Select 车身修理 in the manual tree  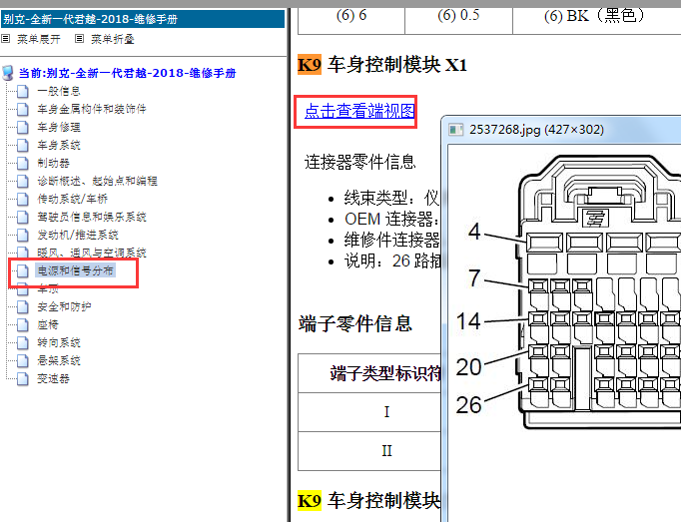point(59,127)
